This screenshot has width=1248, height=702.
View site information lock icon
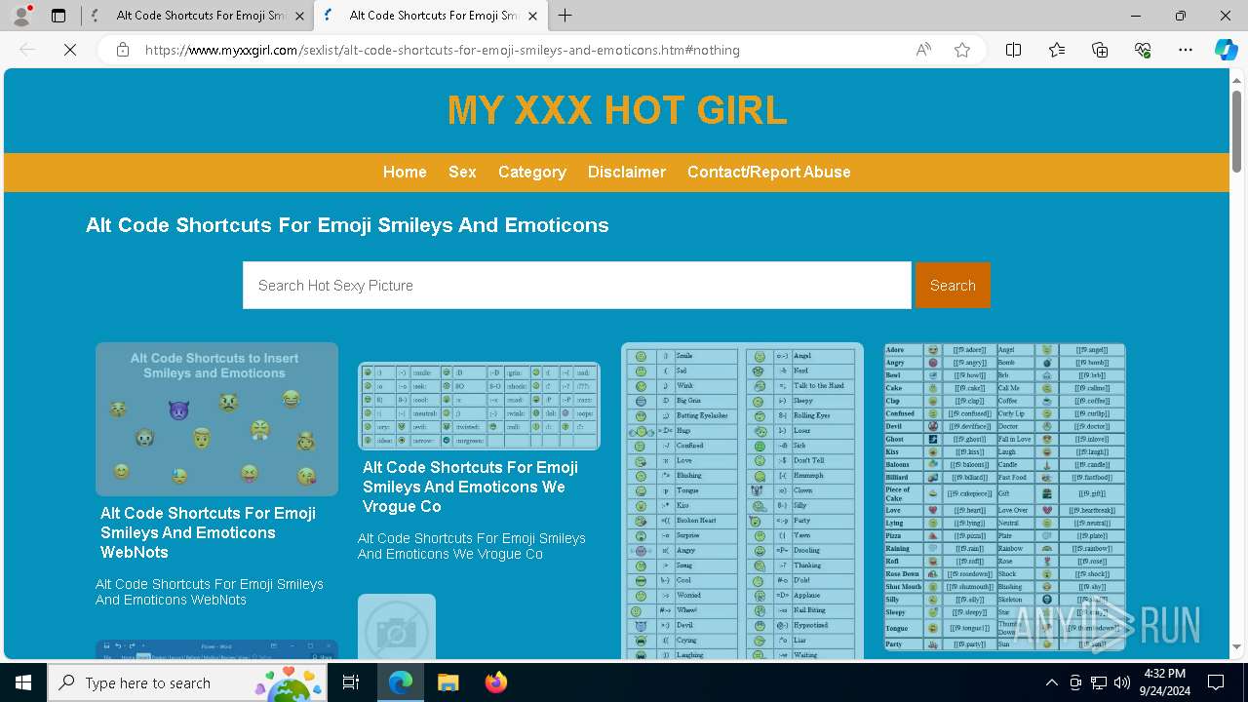coord(123,50)
